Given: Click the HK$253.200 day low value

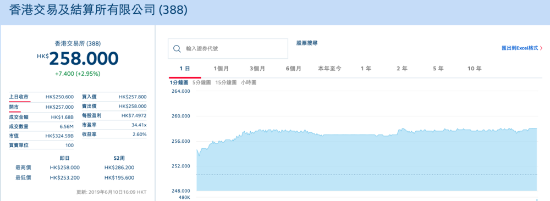Looking at the screenshot, I should (65, 178).
